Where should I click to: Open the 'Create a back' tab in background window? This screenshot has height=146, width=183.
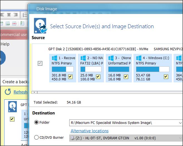[14, 82]
